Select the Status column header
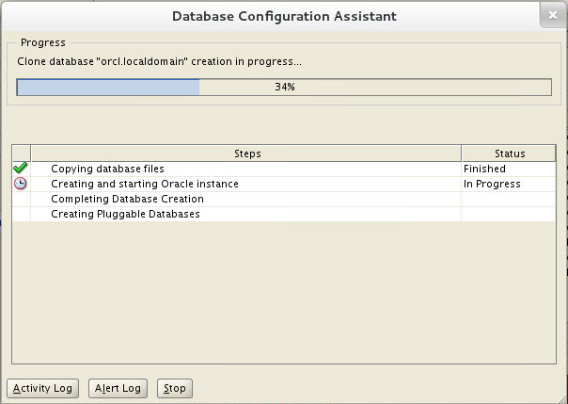568x404 pixels. pos(509,154)
